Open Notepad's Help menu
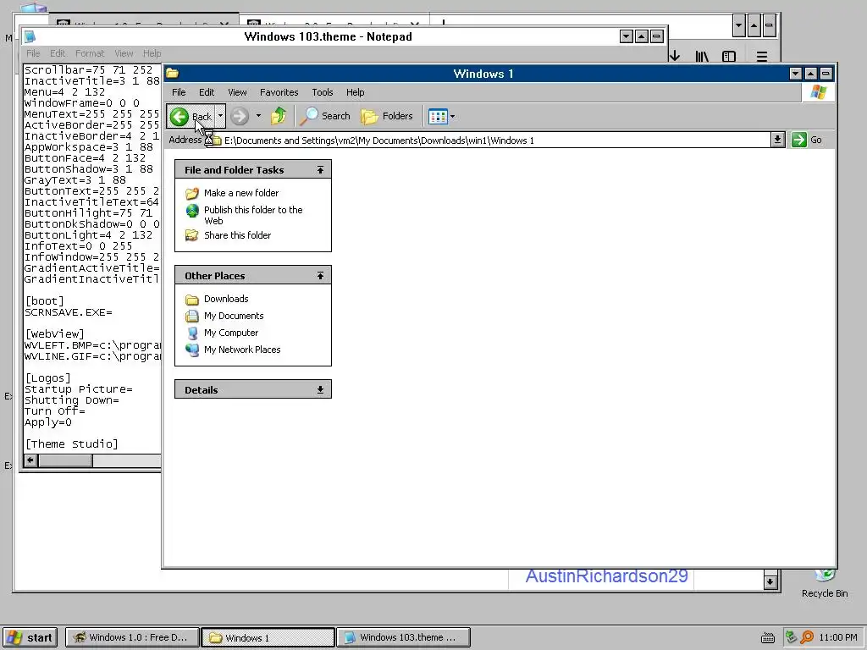The height and width of the screenshot is (650, 867). [152, 53]
